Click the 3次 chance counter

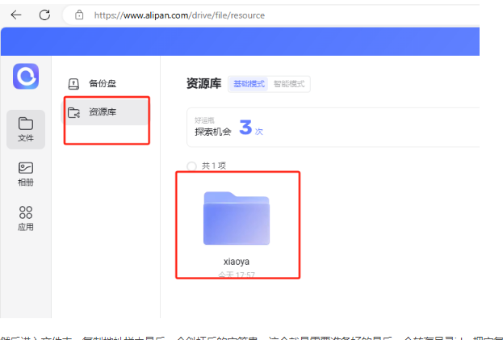pos(251,128)
